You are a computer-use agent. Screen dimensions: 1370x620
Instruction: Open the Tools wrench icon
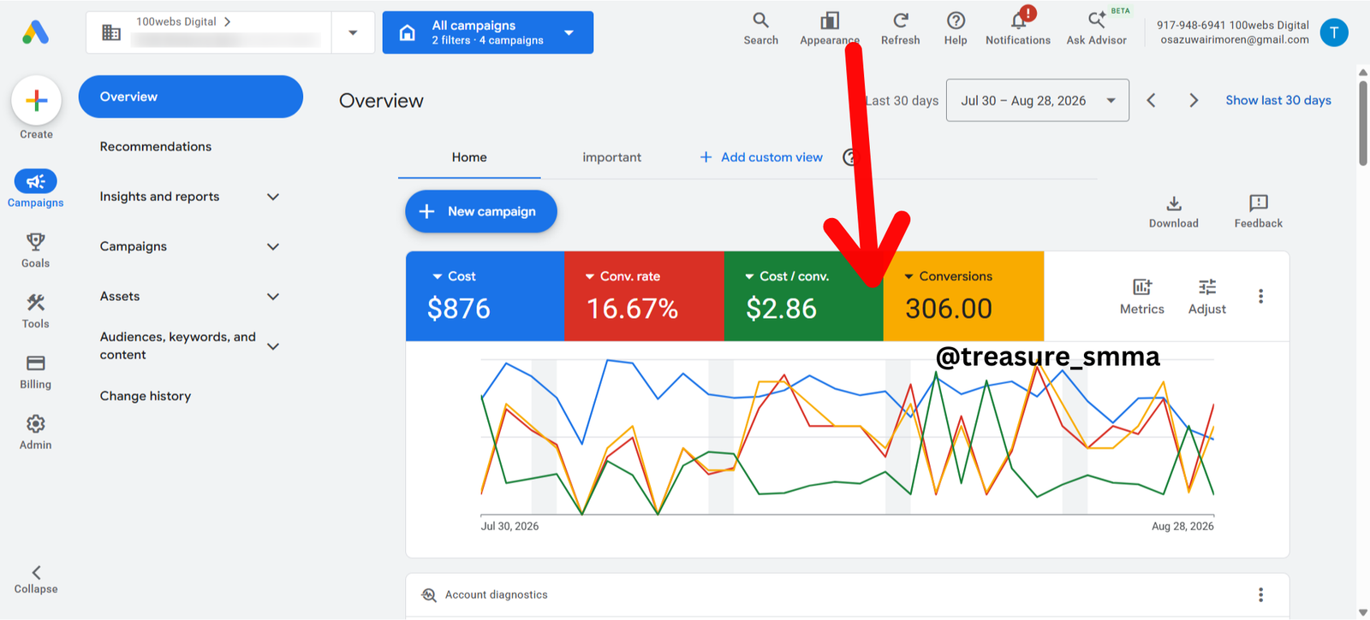[x=35, y=303]
